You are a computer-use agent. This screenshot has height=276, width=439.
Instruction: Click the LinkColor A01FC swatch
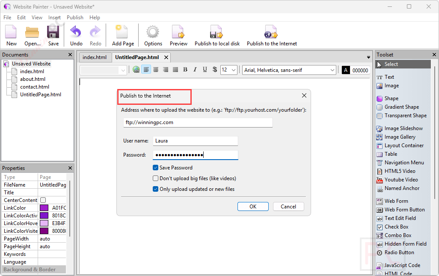pyautogui.click(x=44, y=208)
